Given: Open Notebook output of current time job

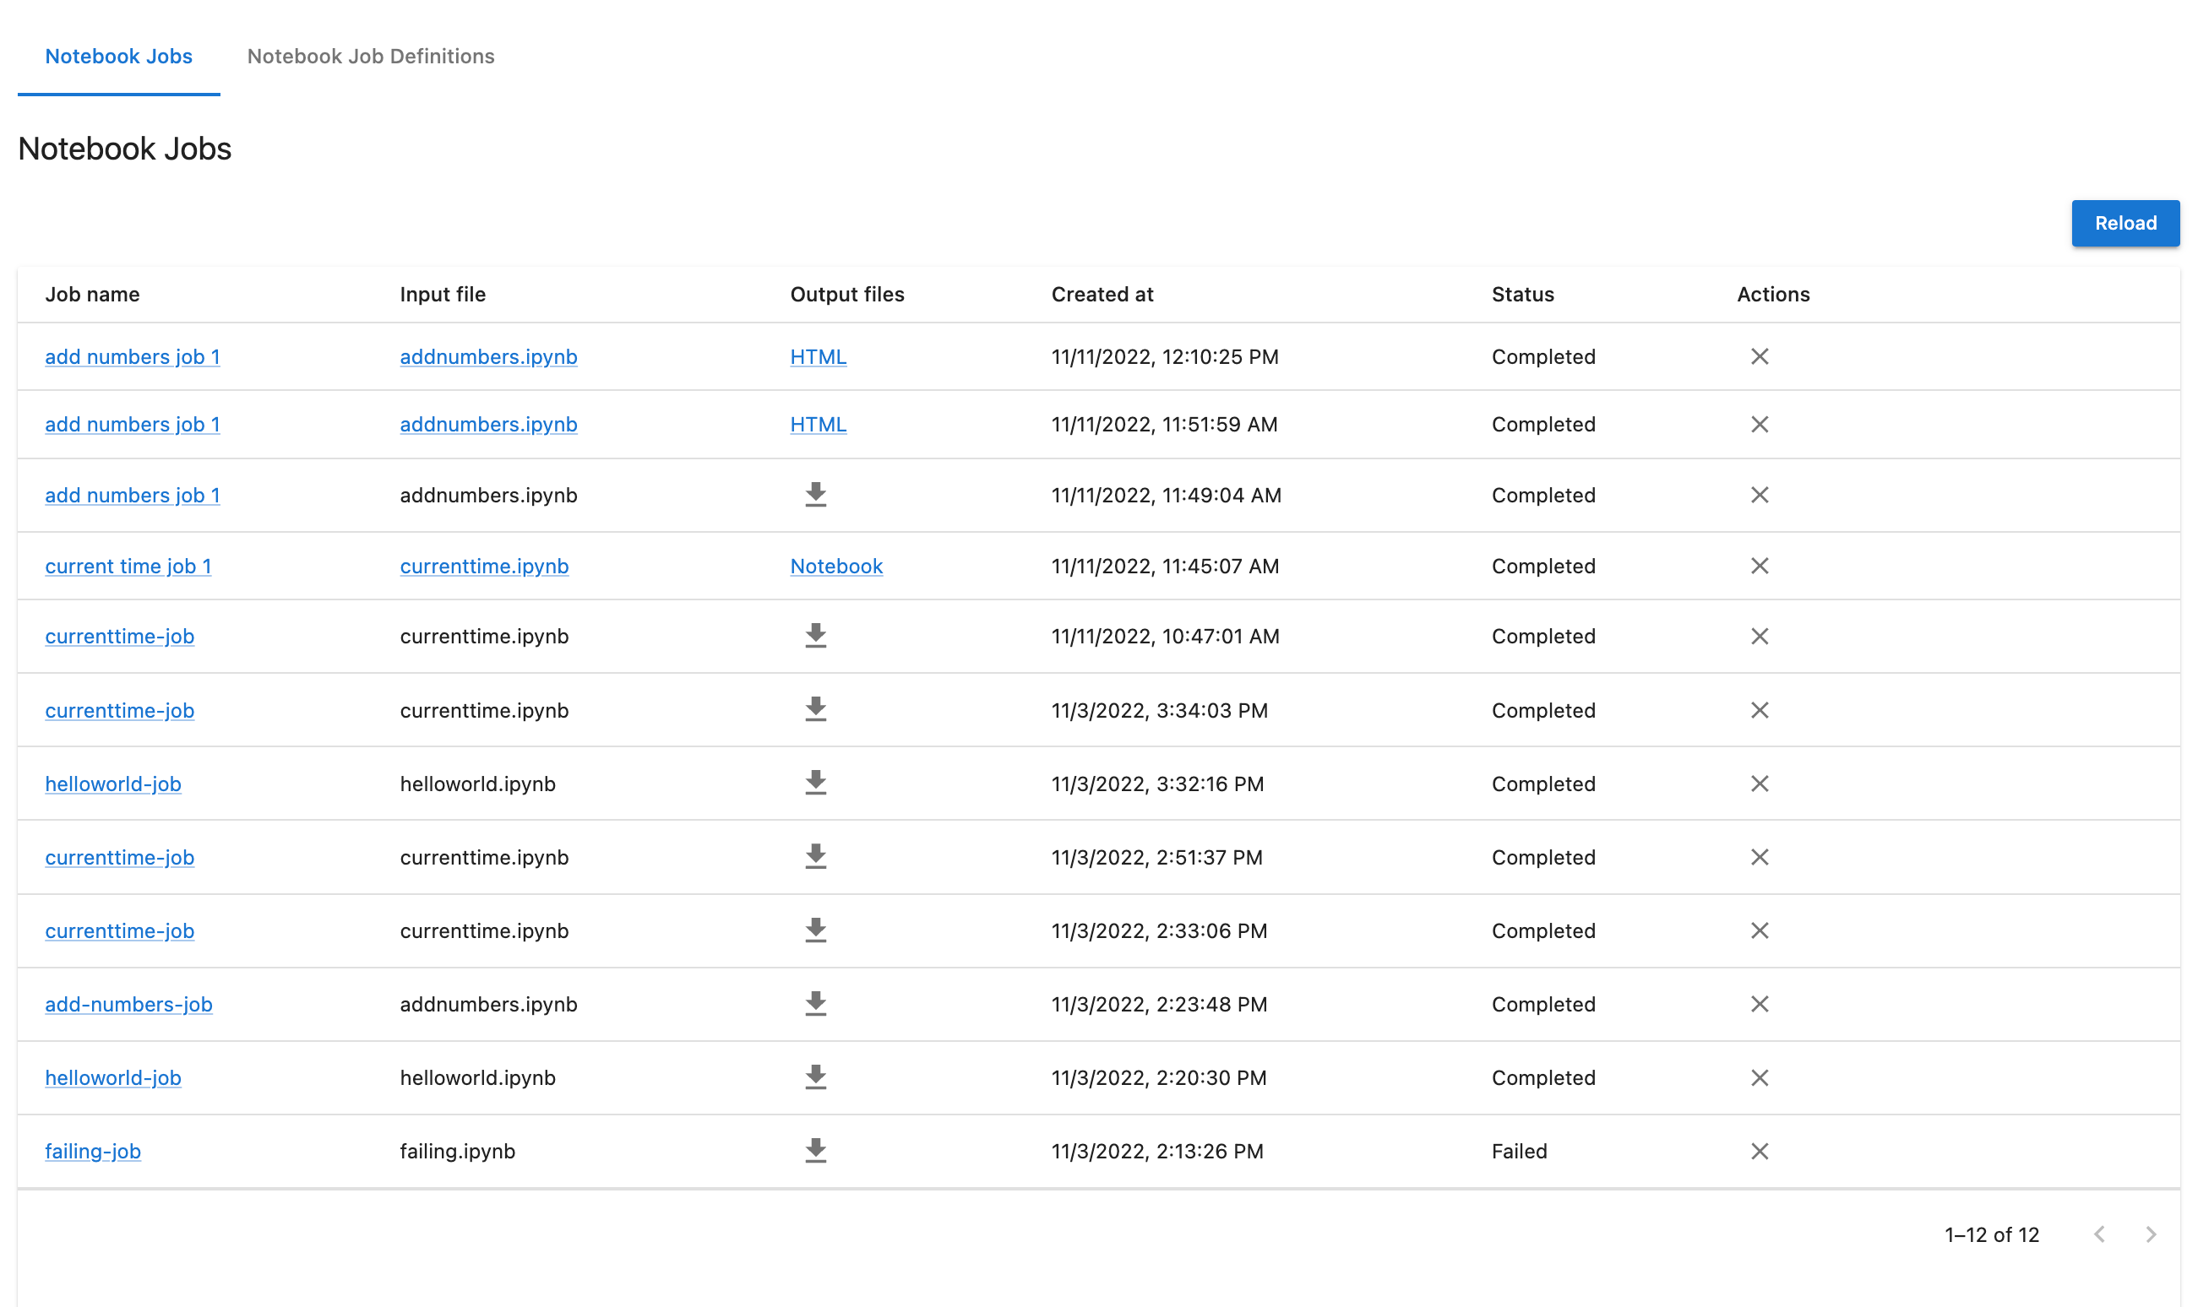Looking at the screenshot, I should click(x=836, y=567).
